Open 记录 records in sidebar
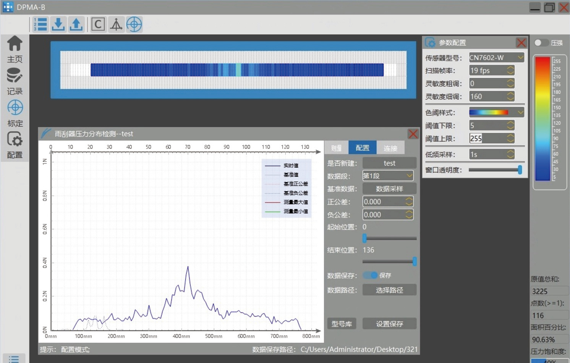570x363 pixels. pos(15,81)
